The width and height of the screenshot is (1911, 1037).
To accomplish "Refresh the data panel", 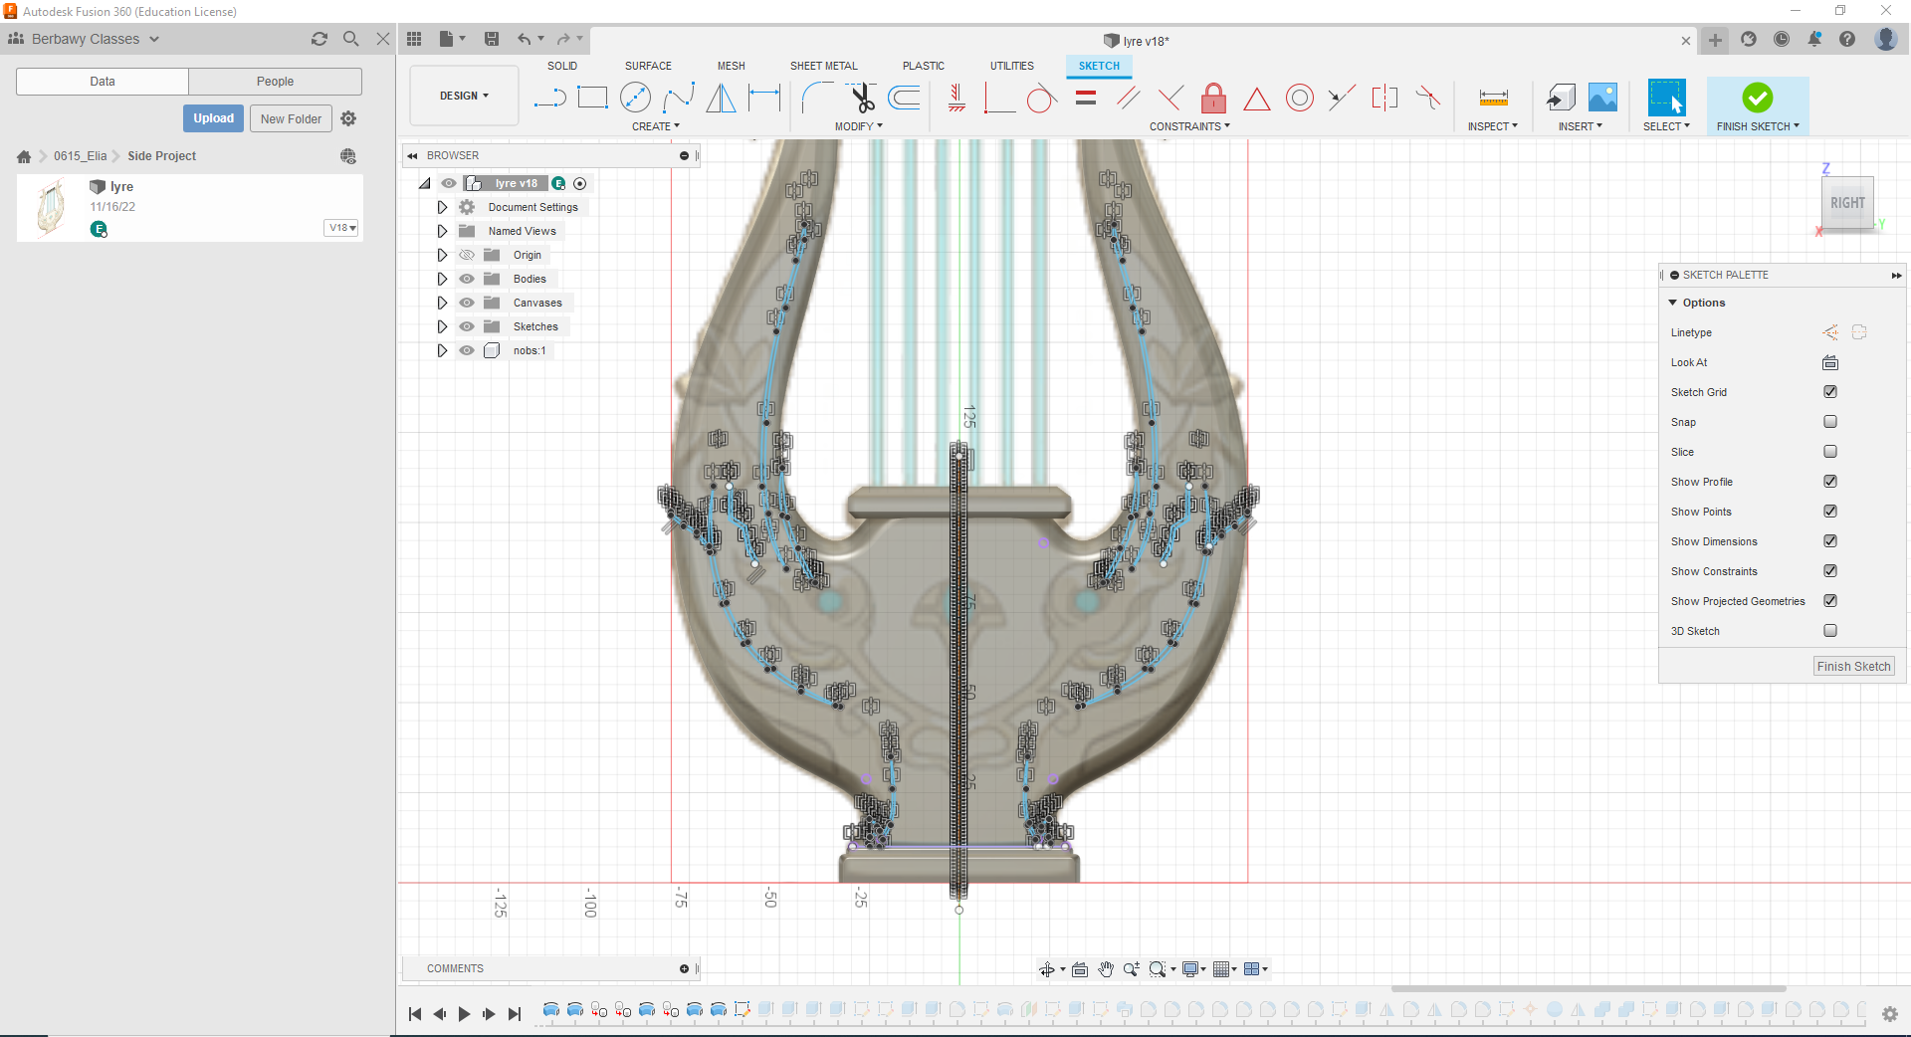I will click(319, 39).
